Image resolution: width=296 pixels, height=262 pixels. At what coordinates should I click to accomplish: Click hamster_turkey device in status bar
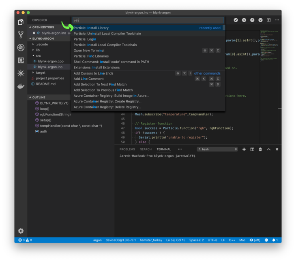[151, 240]
